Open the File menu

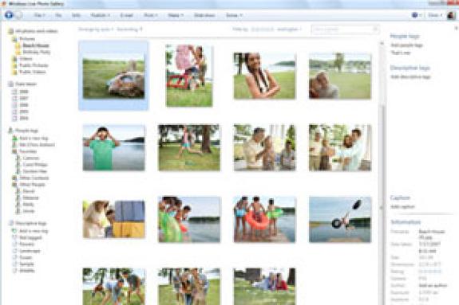40,15
